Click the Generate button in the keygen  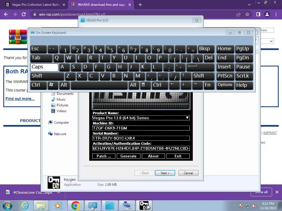[x=128, y=156]
